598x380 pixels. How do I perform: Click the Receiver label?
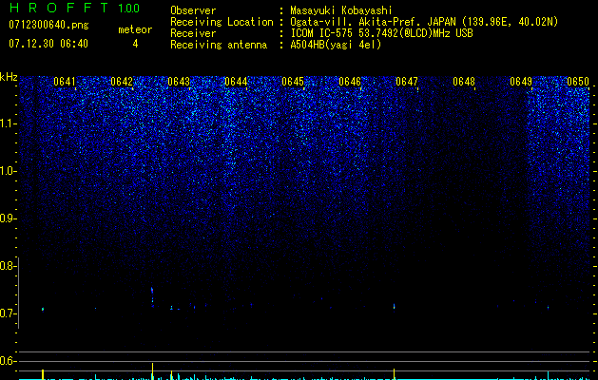pyautogui.click(x=193, y=33)
